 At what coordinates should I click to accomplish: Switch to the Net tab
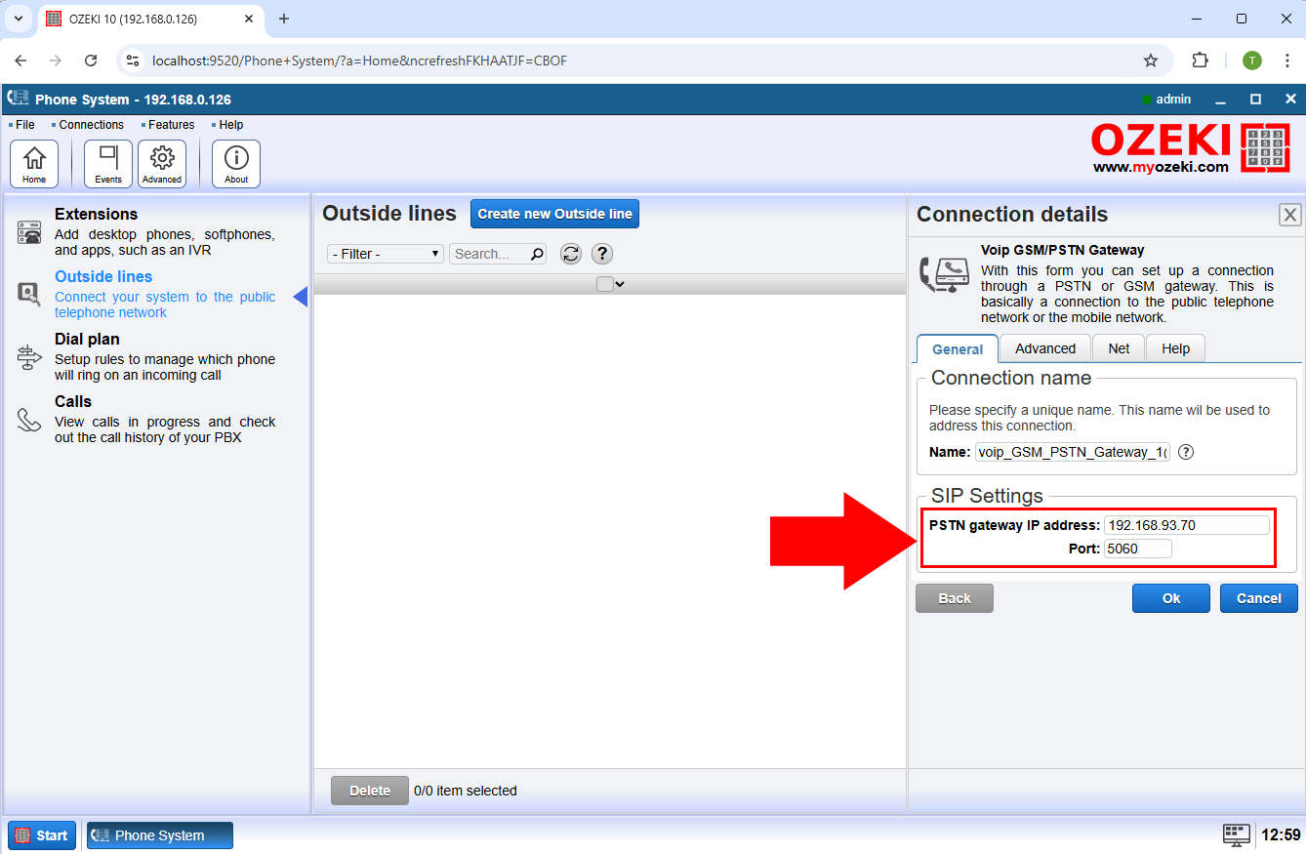pyautogui.click(x=1119, y=348)
